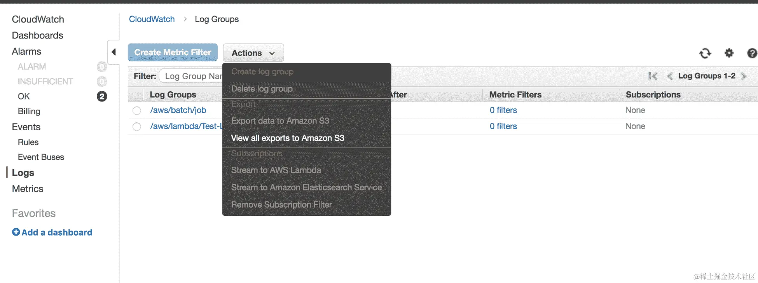Open the help question mark icon
The height and width of the screenshot is (283, 758).
point(752,53)
